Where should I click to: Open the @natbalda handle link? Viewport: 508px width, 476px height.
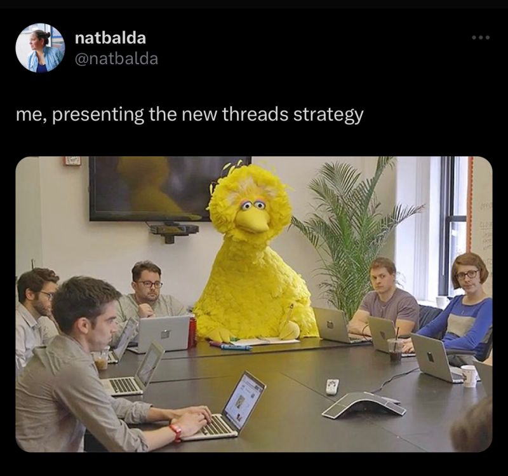(116, 58)
